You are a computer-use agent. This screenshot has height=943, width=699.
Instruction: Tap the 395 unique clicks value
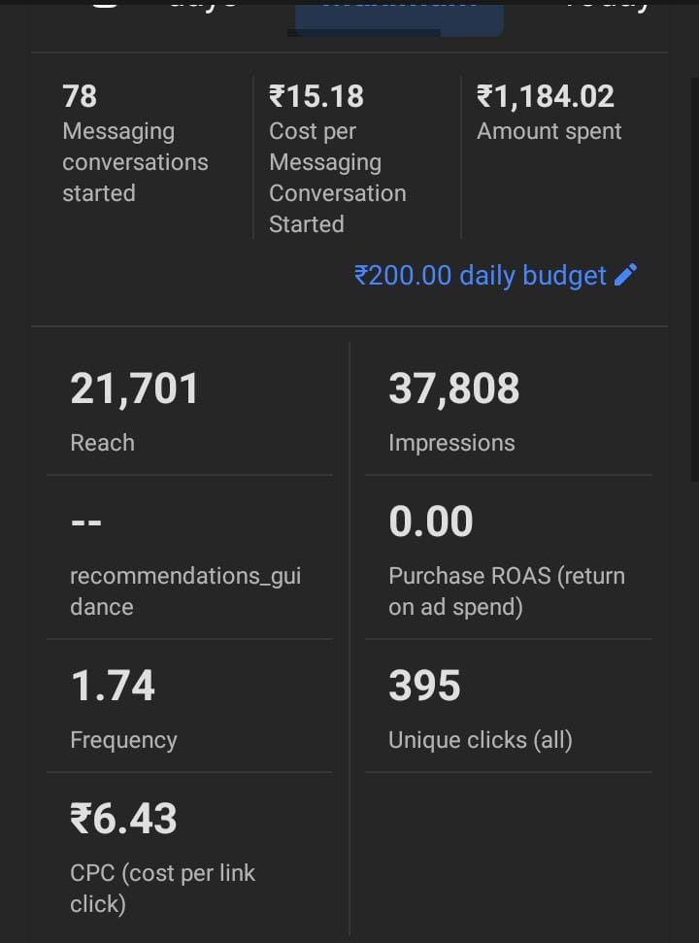pos(424,687)
